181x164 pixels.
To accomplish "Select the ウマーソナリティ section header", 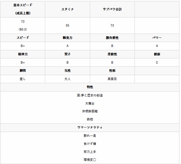I will click(x=90, y=127).
